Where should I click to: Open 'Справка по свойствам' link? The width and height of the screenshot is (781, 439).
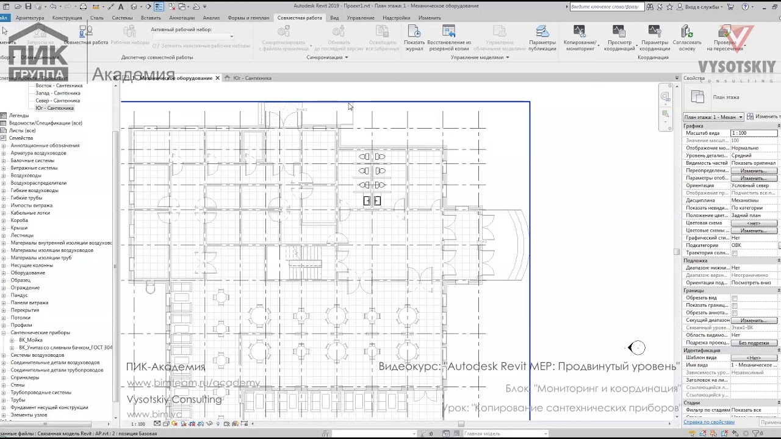pyautogui.click(x=709, y=422)
